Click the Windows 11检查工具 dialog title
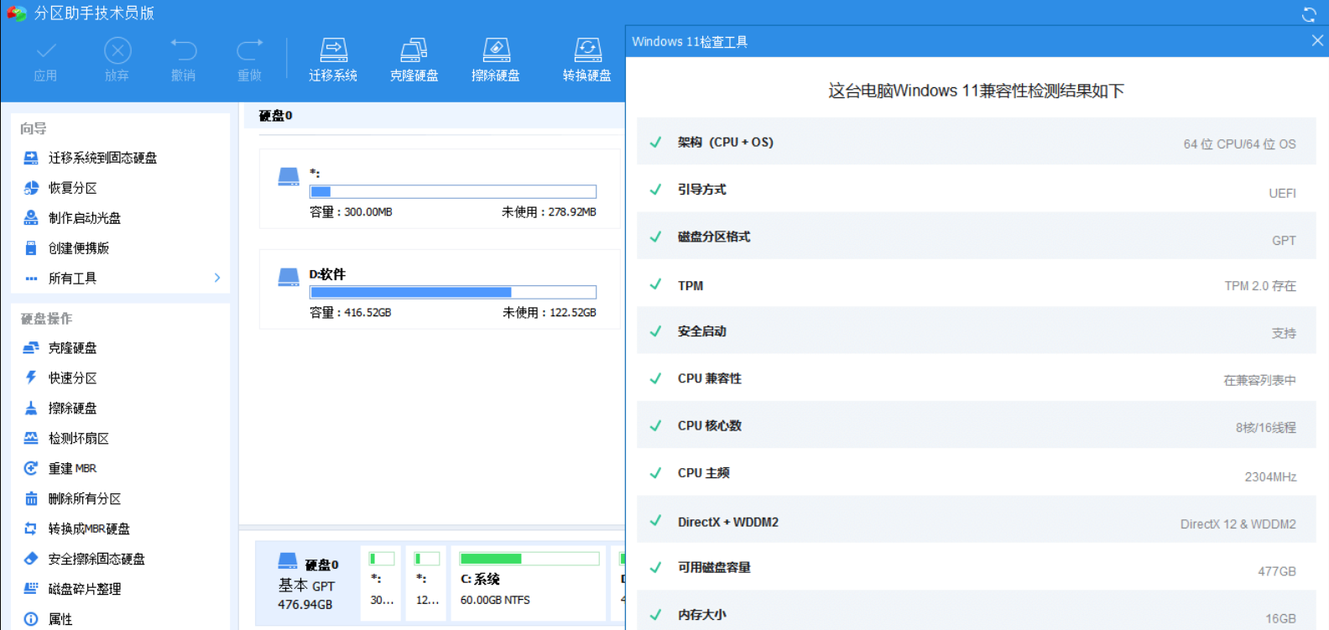 click(690, 42)
